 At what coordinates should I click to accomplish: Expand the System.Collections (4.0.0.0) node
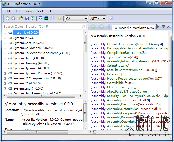click(5, 48)
